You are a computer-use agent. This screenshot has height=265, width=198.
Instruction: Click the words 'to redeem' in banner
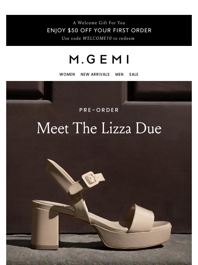pyautogui.click(x=124, y=38)
